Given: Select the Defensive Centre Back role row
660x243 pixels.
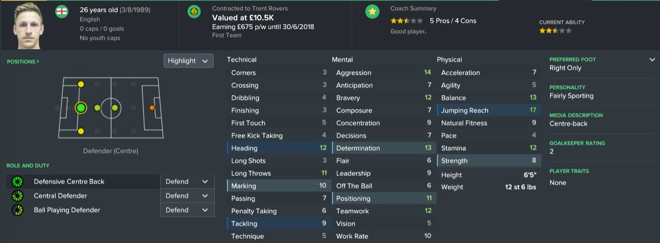Looking at the screenshot, I should 82,181.
